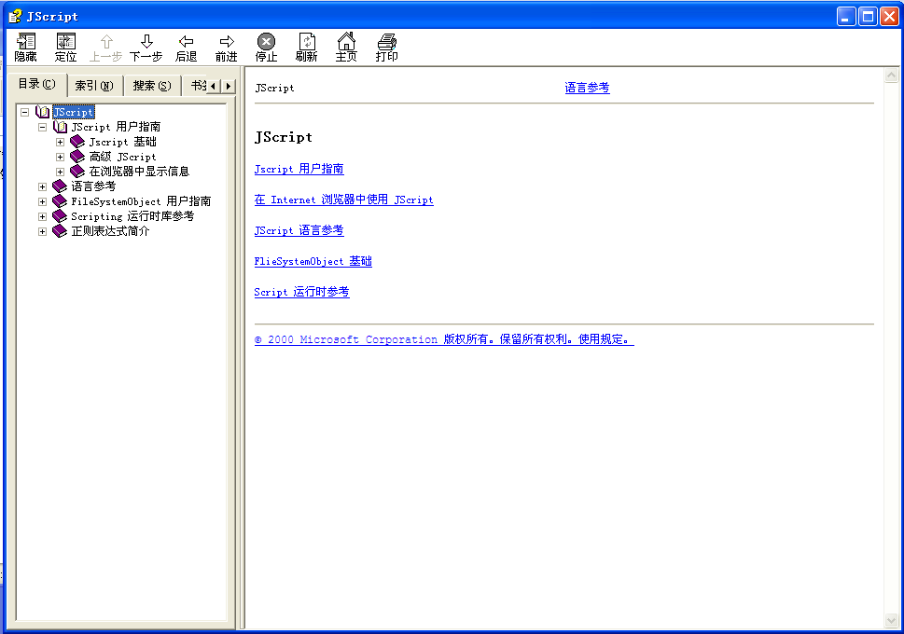Open the FlieSystemObject 基础 link

pos(313,261)
